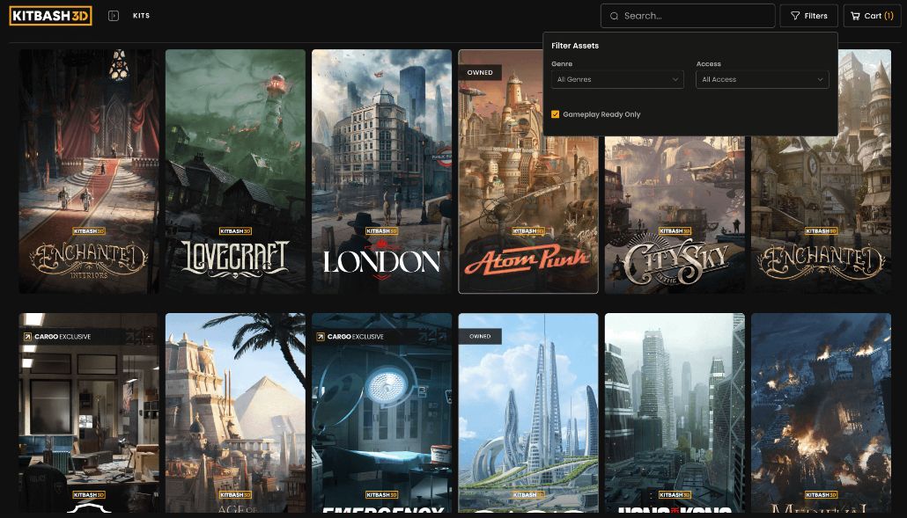The width and height of the screenshot is (907, 518).
Task: Click the KitBash3D logo
Action: [50, 16]
